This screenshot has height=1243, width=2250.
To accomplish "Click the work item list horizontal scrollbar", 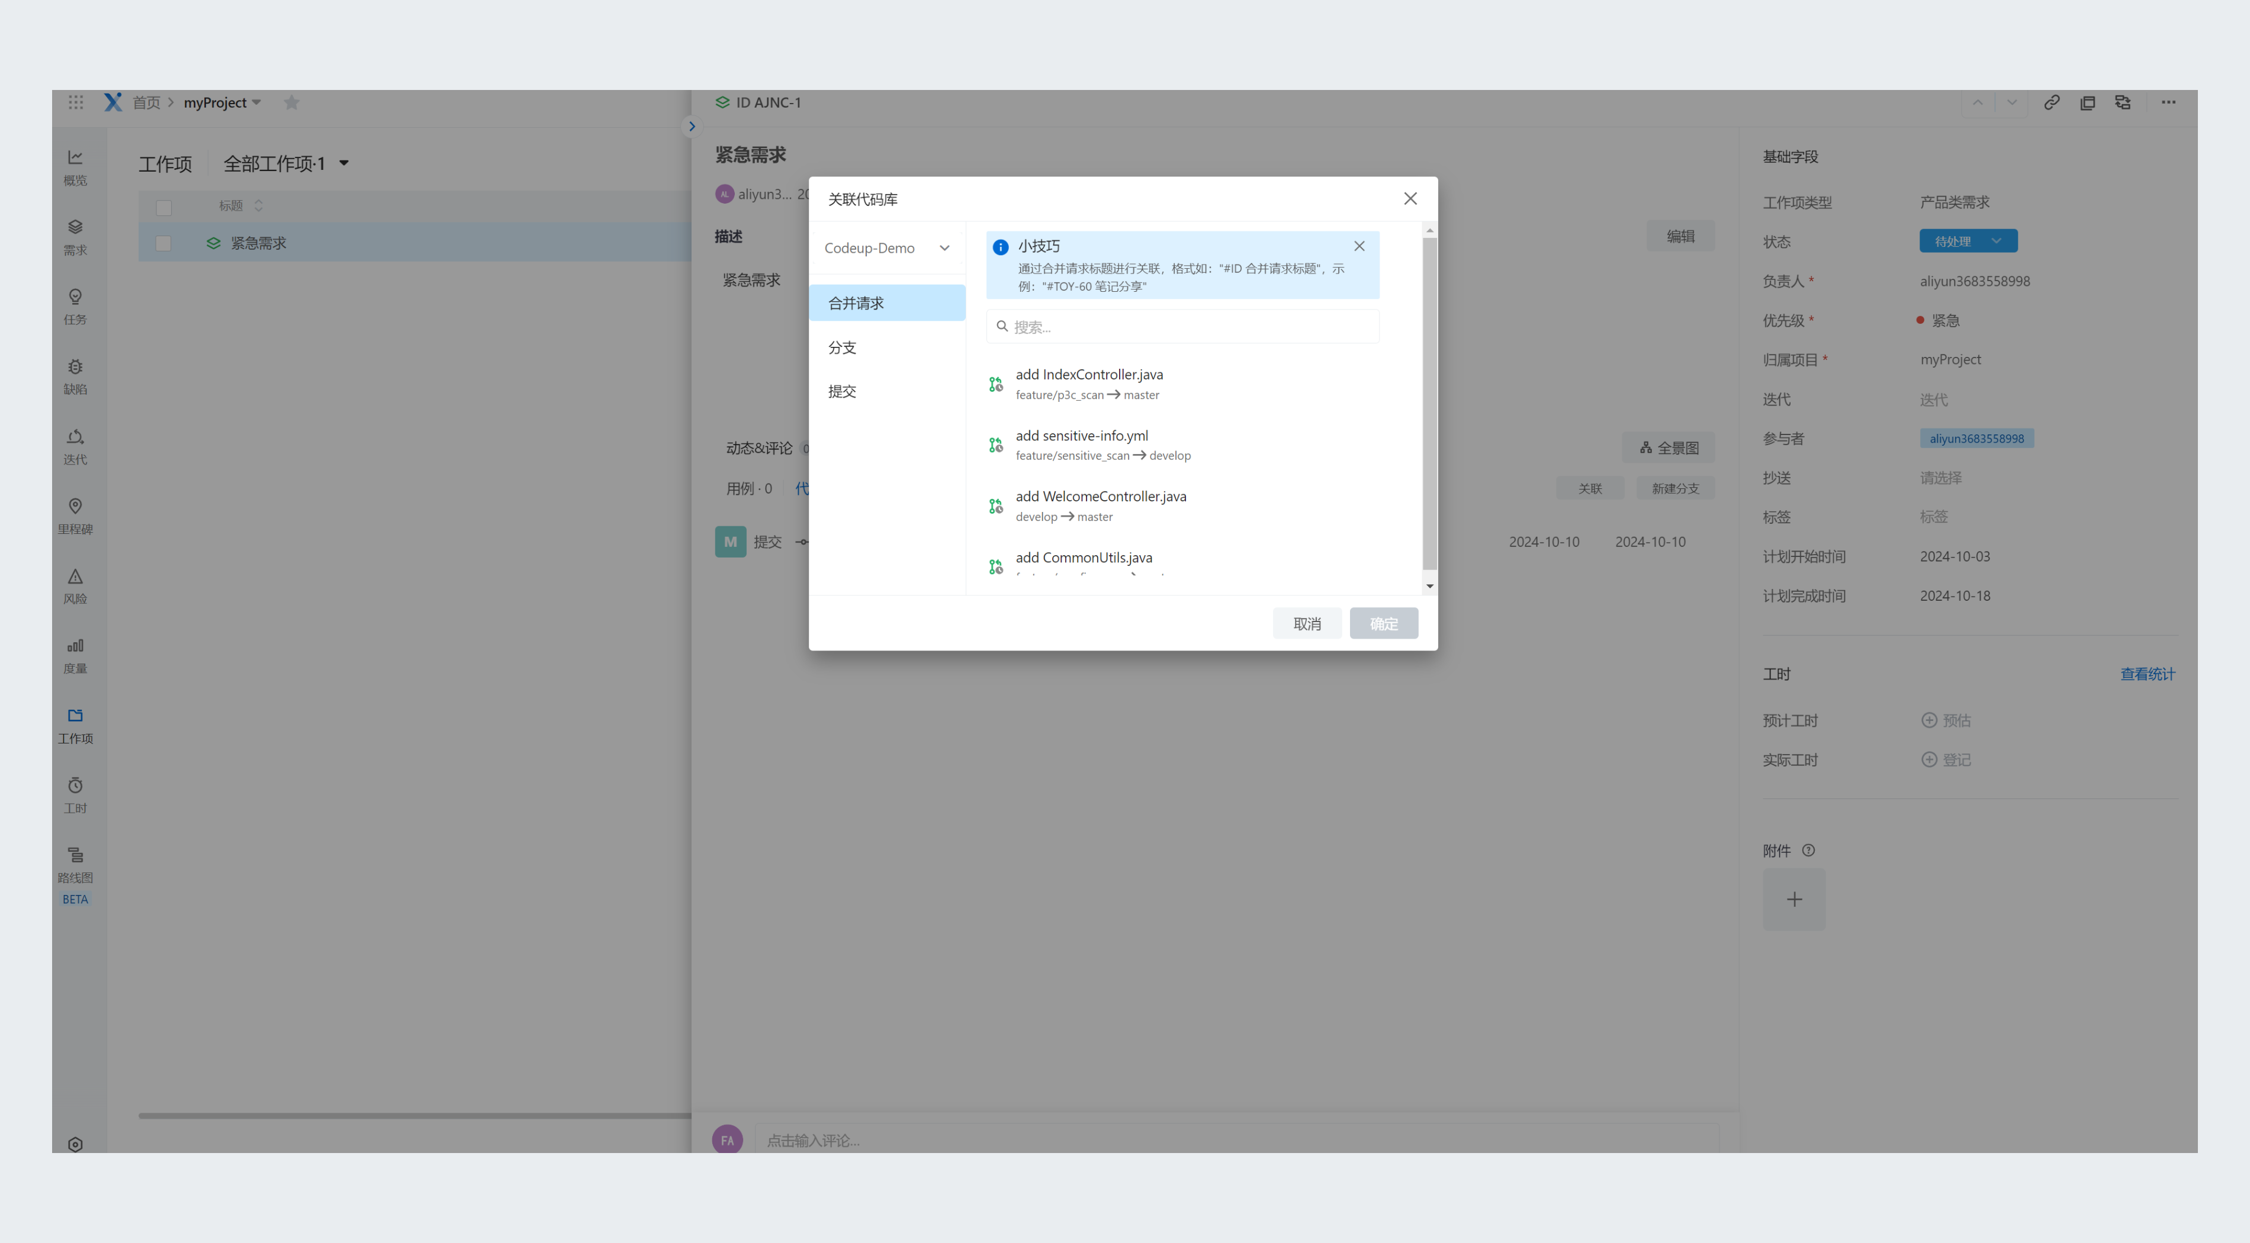I will pyautogui.click(x=415, y=1116).
